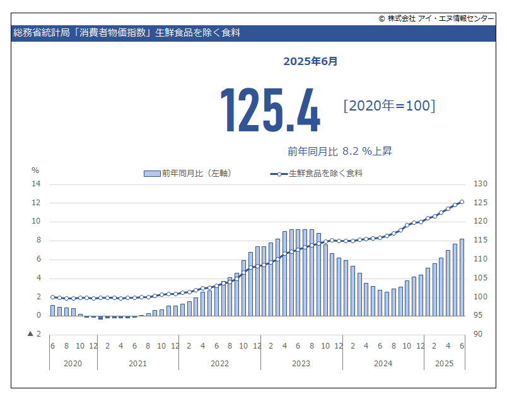The width and height of the screenshot is (507, 401).
Task: Click the last bar for June 2025
Action: point(462,277)
